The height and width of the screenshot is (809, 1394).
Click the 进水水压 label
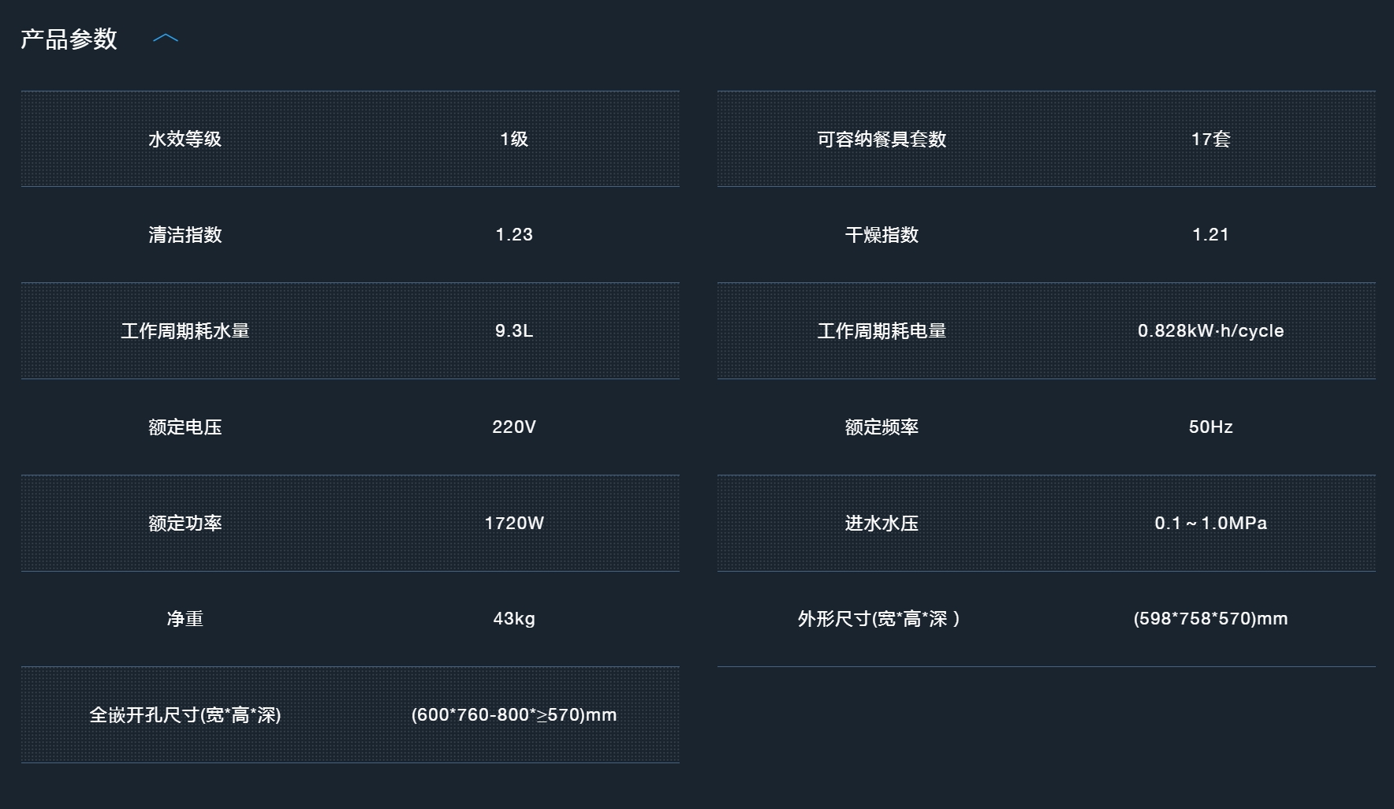pyautogui.click(x=881, y=524)
